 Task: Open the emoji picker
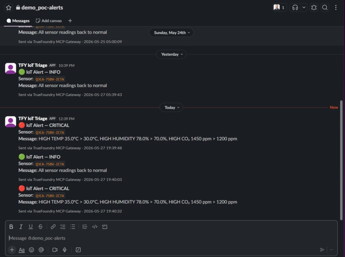coord(31,250)
